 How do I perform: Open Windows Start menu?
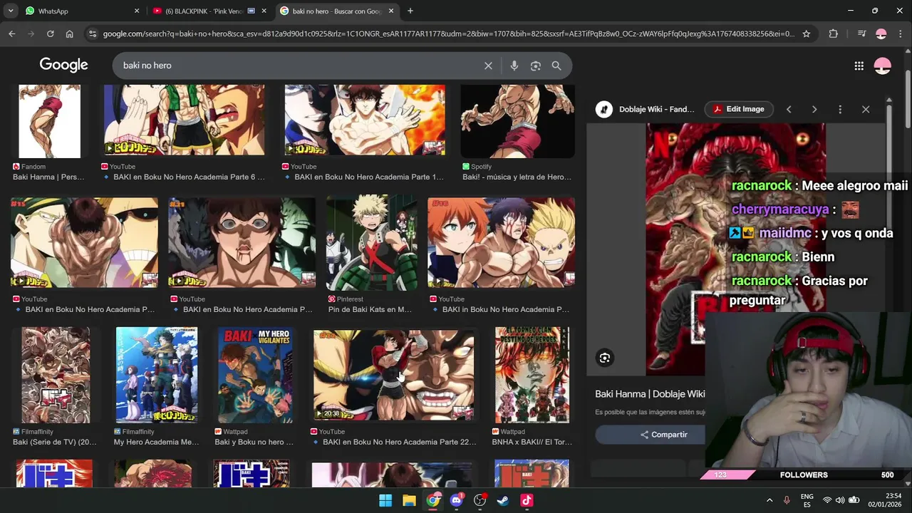point(385,500)
